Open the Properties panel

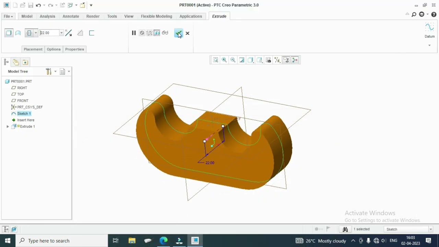pyautogui.click(x=74, y=49)
